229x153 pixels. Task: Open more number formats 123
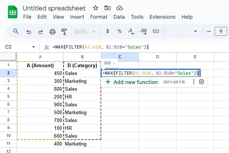[x=156, y=31]
